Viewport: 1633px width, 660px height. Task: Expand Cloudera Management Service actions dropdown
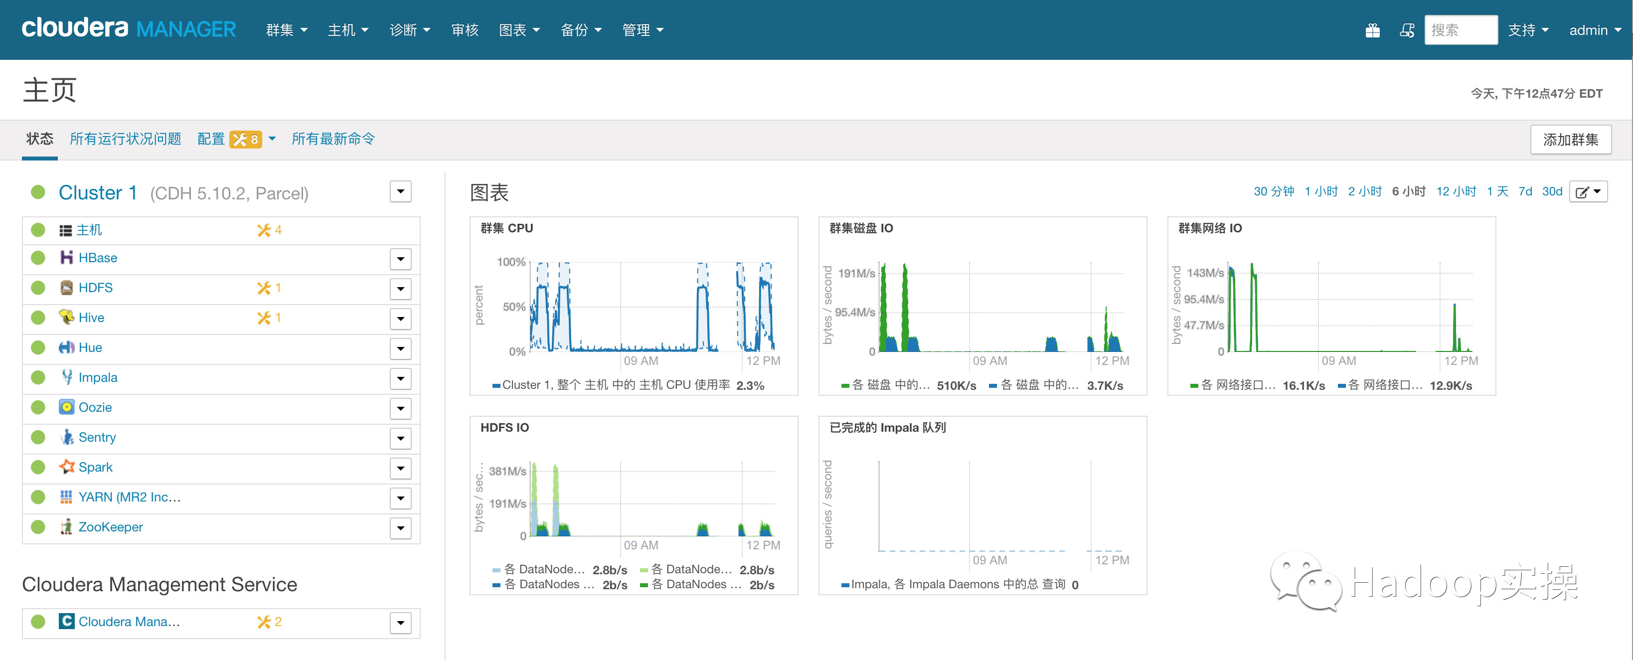401,623
